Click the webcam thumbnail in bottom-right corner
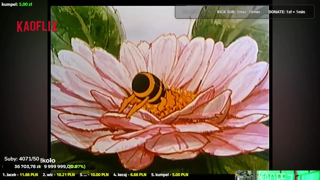This screenshot has height=180, width=320. coord(277,175)
